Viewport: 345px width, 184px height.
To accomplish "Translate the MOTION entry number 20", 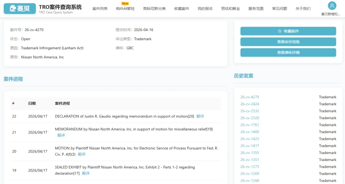I will click(82, 154).
